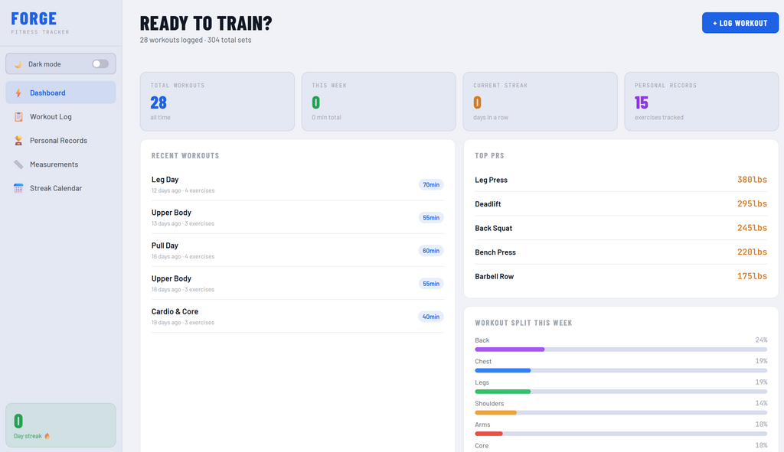Select the Barbell Row PR row
Screen dimensions: 784x452
coord(621,276)
